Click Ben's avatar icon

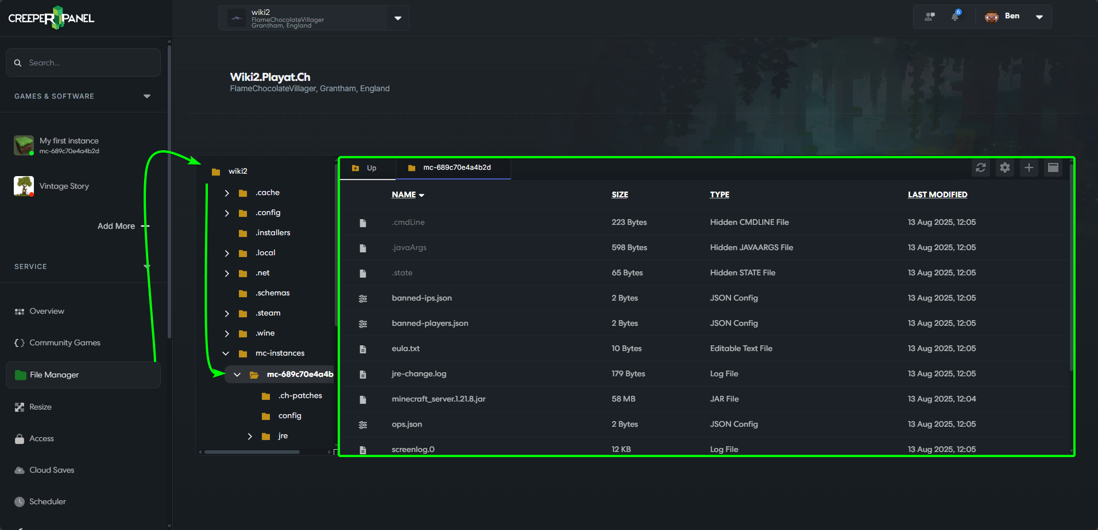(x=992, y=17)
